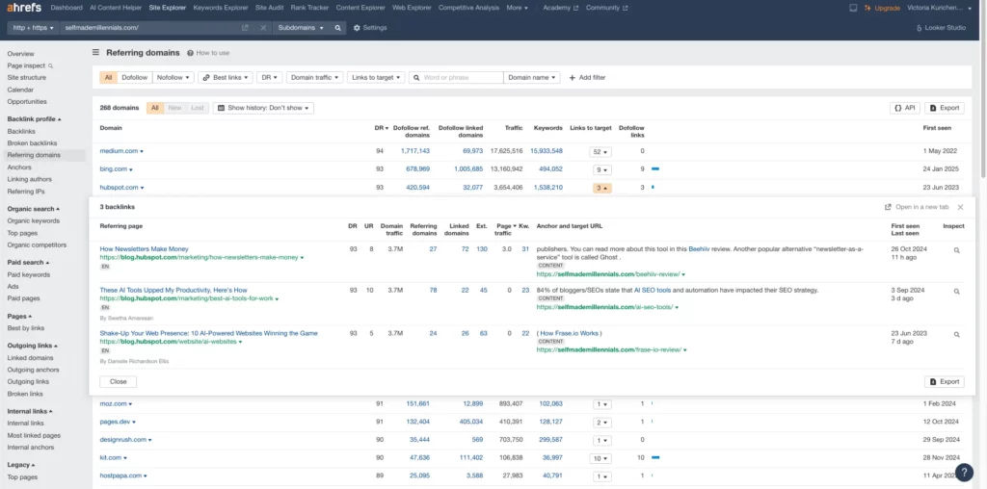987x489 pixels.
Task: Click the selfmademillennials.com URL input field
Action: [x=151, y=28]
